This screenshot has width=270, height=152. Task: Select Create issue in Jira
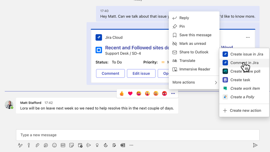(244, 54)
